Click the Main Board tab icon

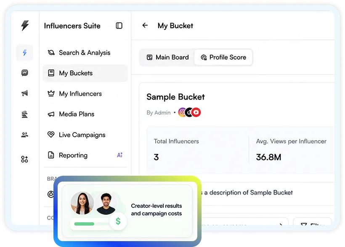tap(150, 57)
